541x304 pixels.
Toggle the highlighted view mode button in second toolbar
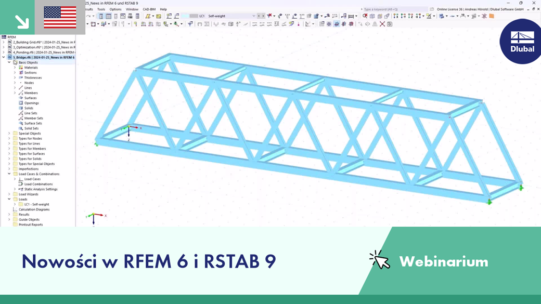click(x=337, y=24)
